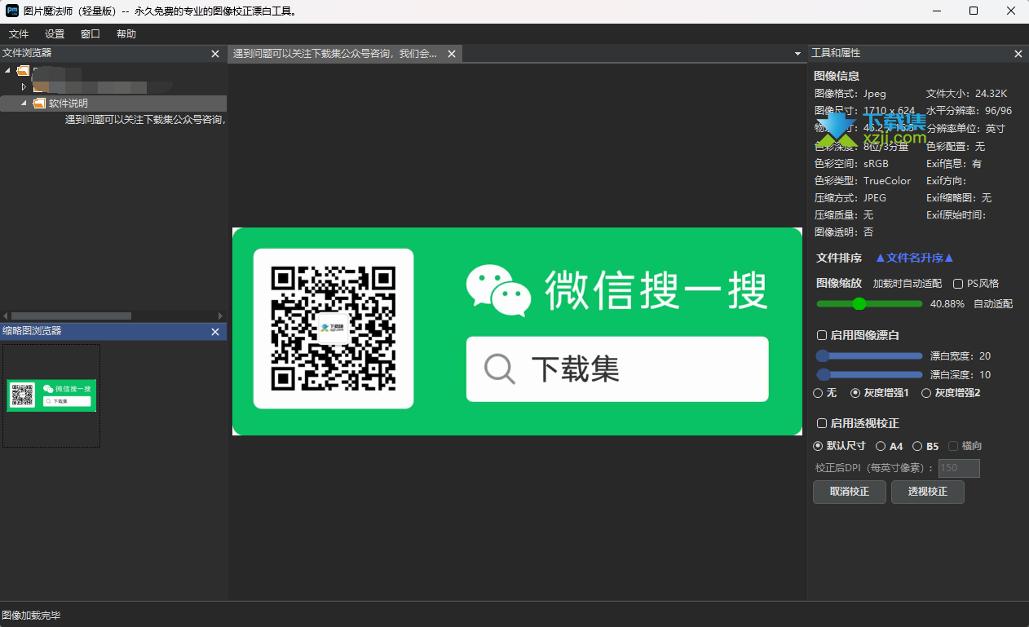Click the 文件大小: 24.32K info text
This screenshot has width=1029, height=627.
point(966,94)
